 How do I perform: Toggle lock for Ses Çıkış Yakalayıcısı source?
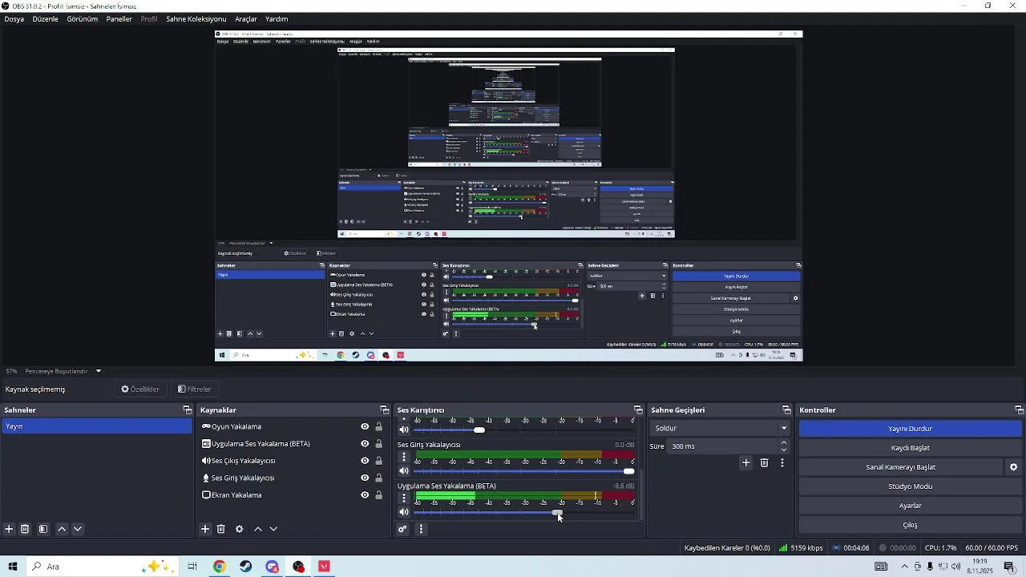coord(378,461)
